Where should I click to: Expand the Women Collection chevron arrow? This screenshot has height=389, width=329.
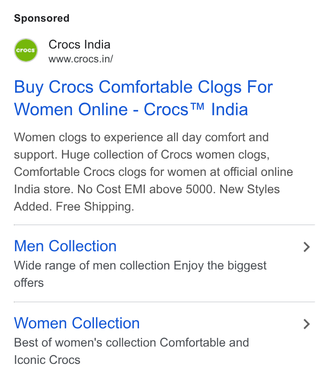[306, 324]
